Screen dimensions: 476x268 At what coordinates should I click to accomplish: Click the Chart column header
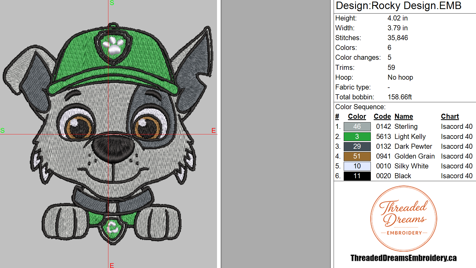point(450,117)
